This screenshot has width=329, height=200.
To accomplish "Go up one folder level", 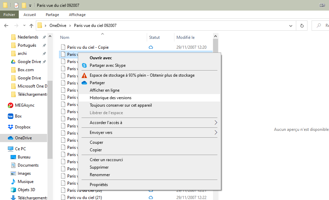I will [31, 26].
